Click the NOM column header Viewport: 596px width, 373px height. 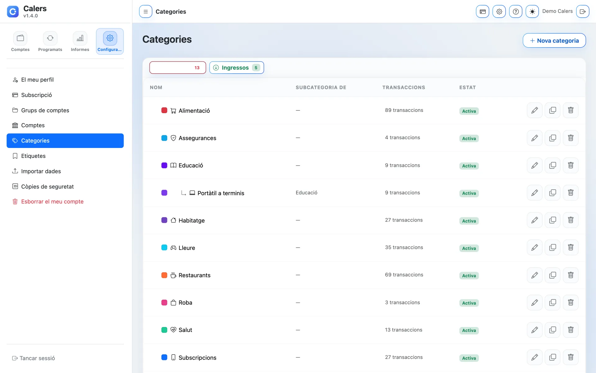coord(156,87)
